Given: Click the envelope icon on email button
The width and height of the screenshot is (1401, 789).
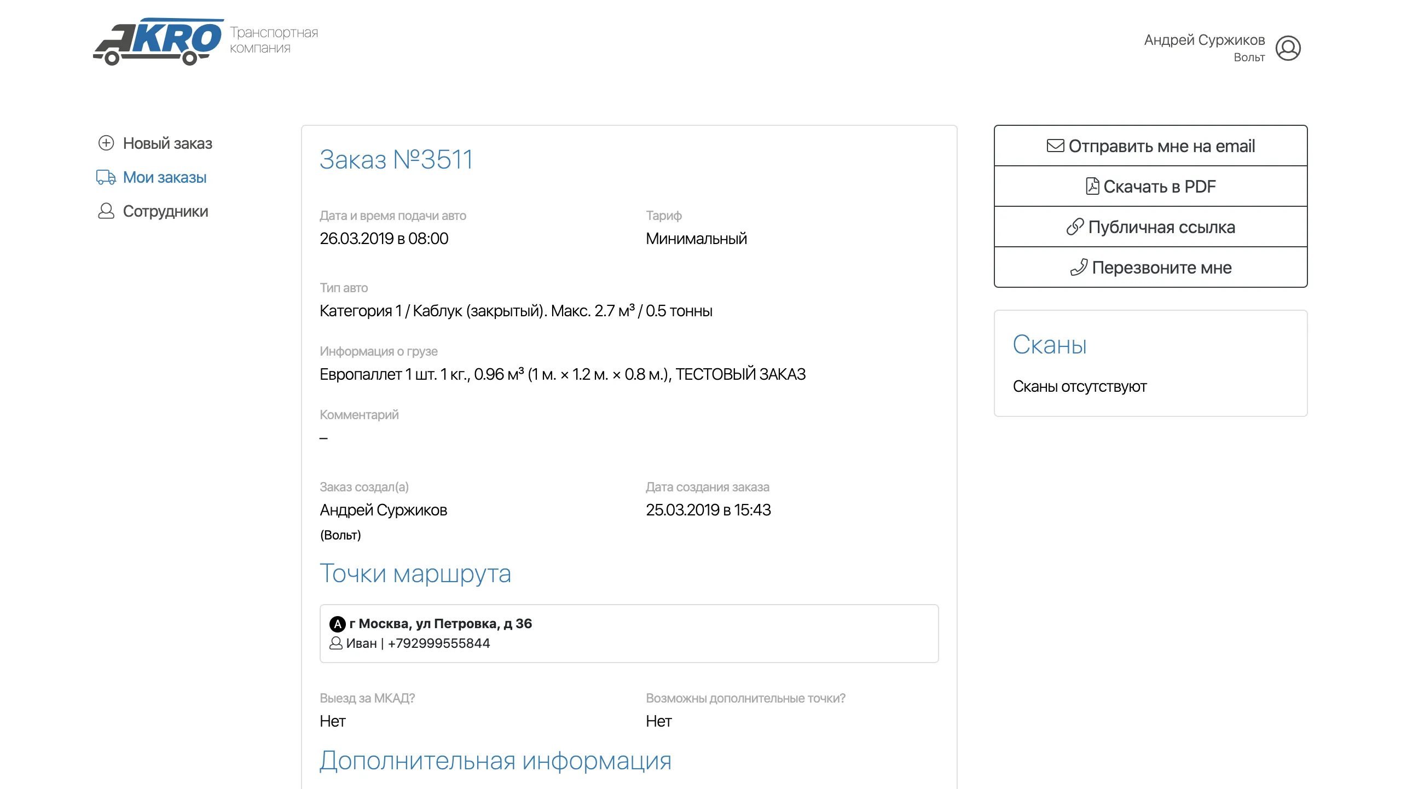Looking at the screenshot, I should pos(1055,146).
